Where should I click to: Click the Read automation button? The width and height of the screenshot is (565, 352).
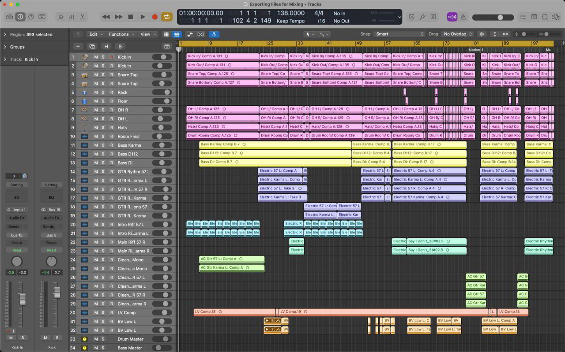tap(16, 250)
